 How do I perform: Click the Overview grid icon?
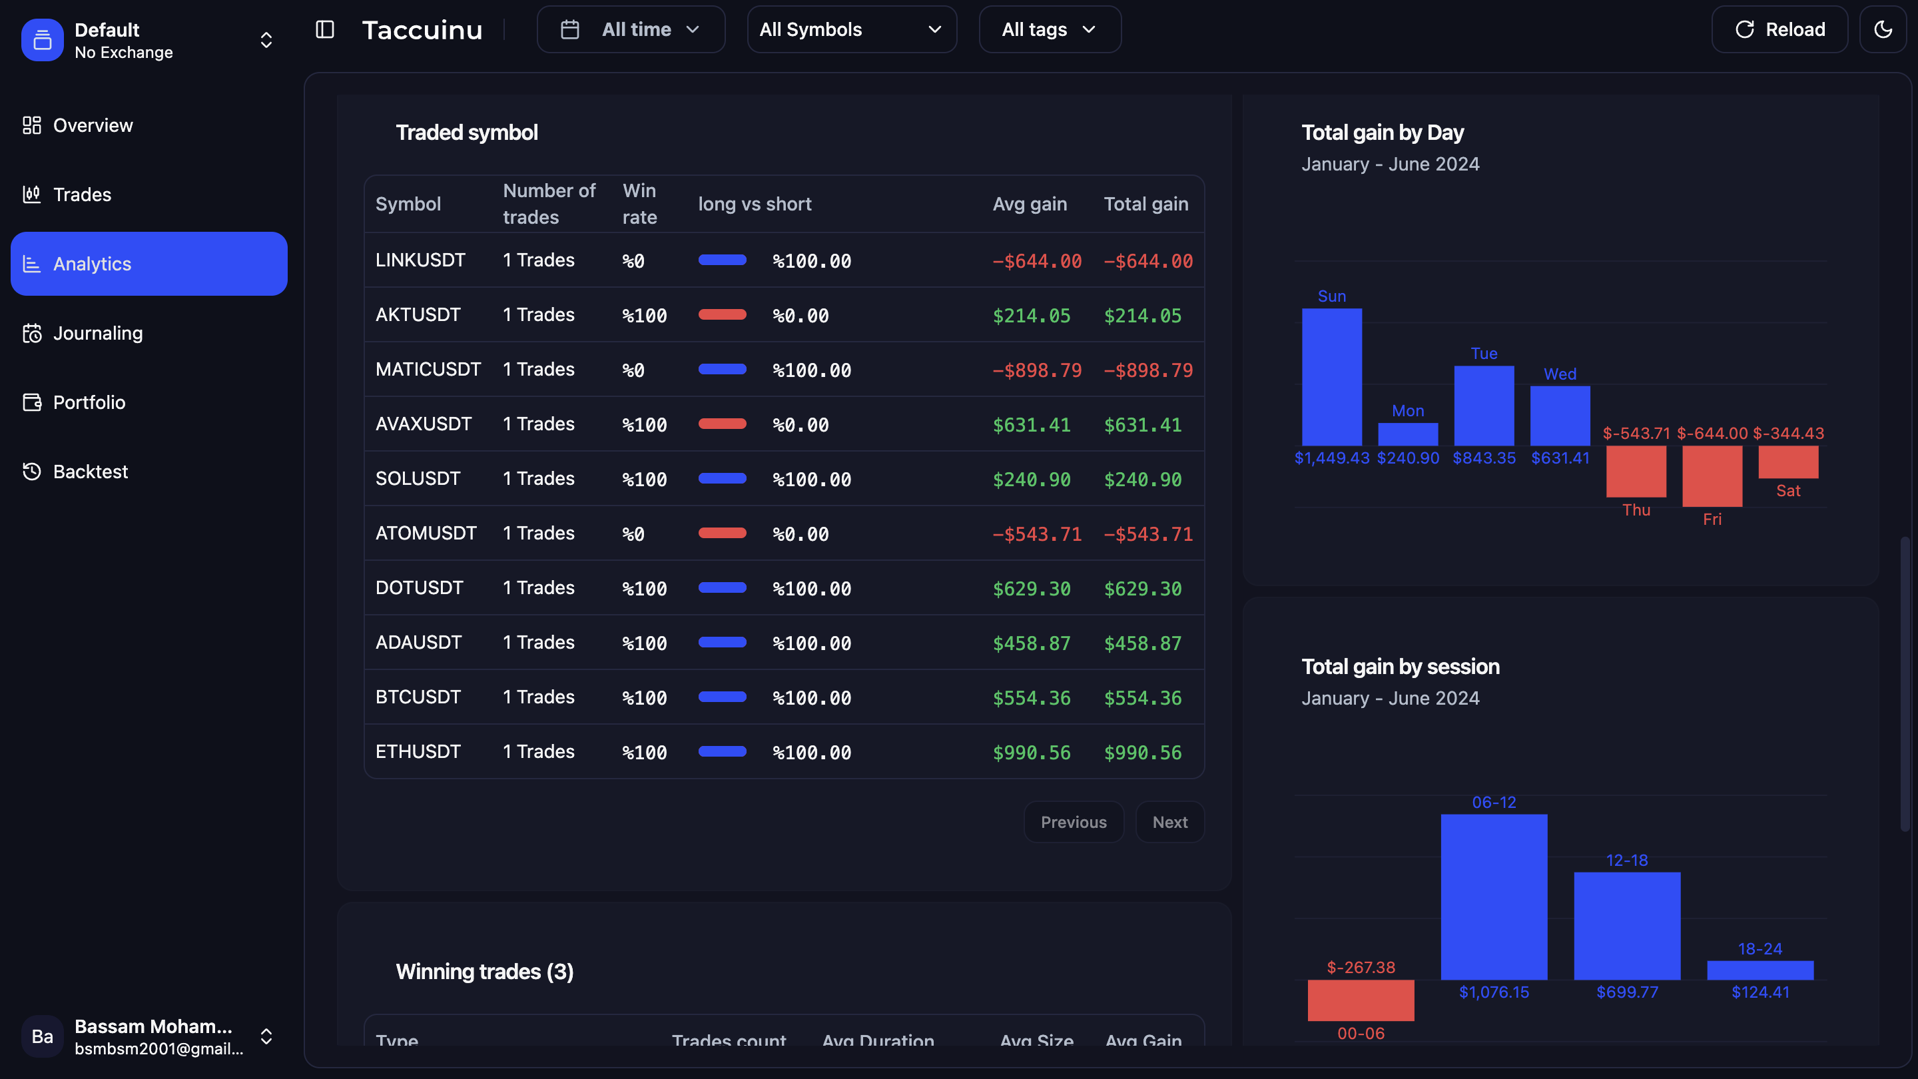(31, 125)
